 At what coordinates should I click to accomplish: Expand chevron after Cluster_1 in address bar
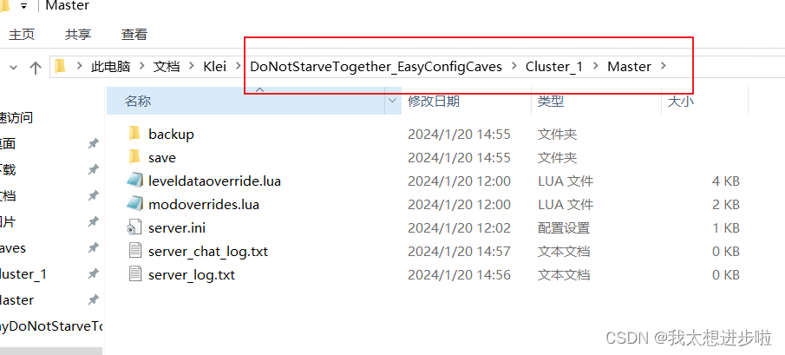[595, 66]
